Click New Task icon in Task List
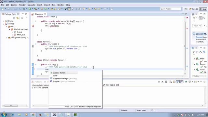The image size is (208, 117). tap(194, 18)
